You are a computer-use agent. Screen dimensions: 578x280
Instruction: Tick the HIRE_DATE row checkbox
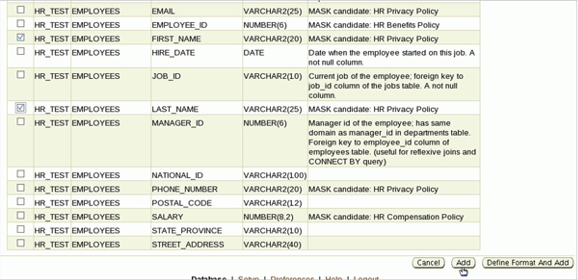21,51
